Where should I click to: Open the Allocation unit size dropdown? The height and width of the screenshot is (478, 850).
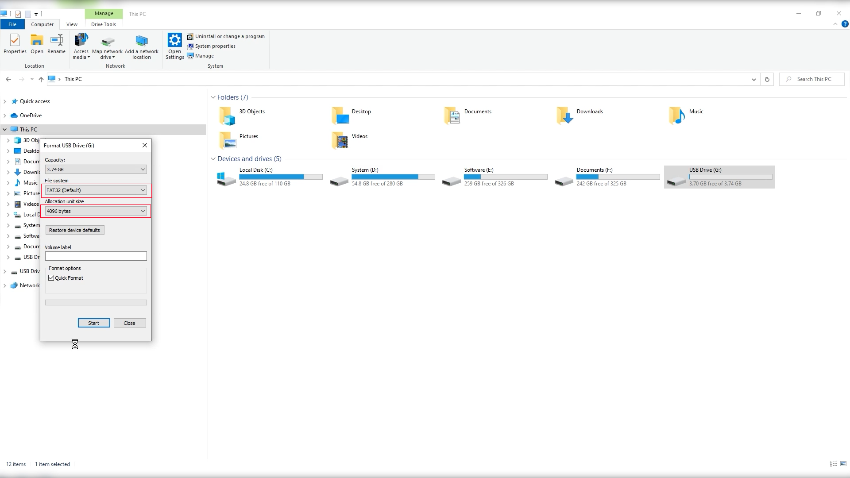point(96,211)
